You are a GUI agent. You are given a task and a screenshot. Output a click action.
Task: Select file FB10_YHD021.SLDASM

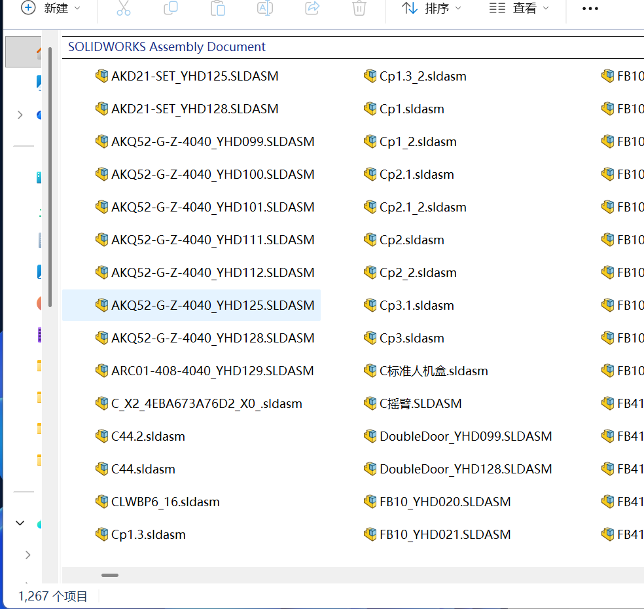click(x=437, y=534)
